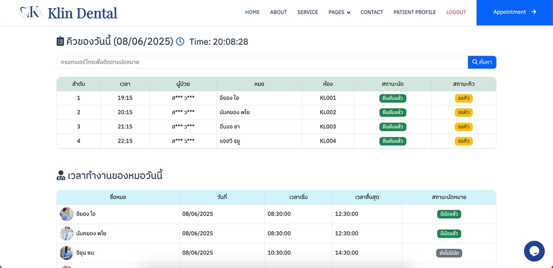Screen dimensions: 553x268
Task: Open the chat bubble widget
Action: (534, 251)
